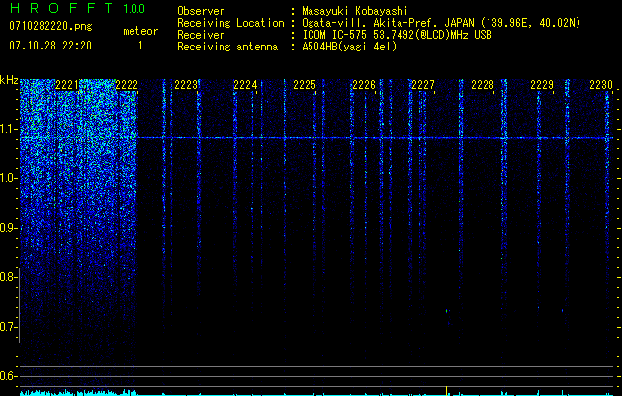Select the A504HB(yagi 4el) antenna text
Viewport: 622px width, 396px height.
(x=349, y=47)
